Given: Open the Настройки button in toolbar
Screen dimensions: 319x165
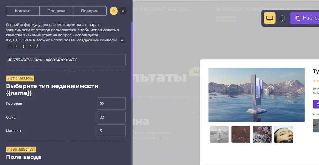Looking at the screenshot, I should (x=304, y=18).
